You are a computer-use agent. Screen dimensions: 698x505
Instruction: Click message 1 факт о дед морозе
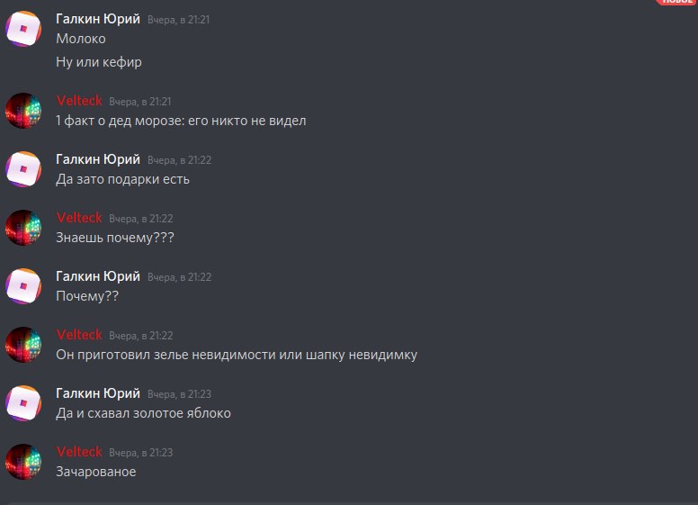click(x=181, y=121)
